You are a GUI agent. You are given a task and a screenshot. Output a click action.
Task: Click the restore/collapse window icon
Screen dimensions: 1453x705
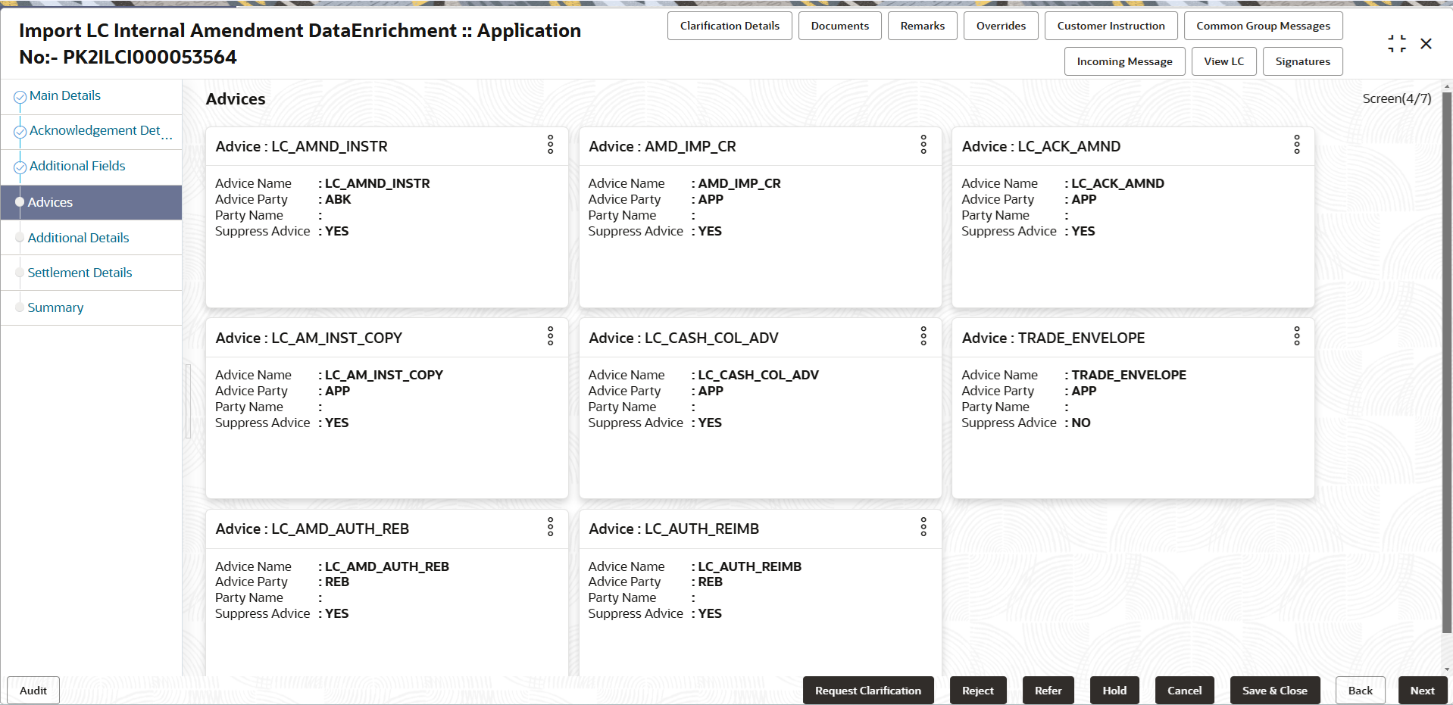coord(1397,44)
